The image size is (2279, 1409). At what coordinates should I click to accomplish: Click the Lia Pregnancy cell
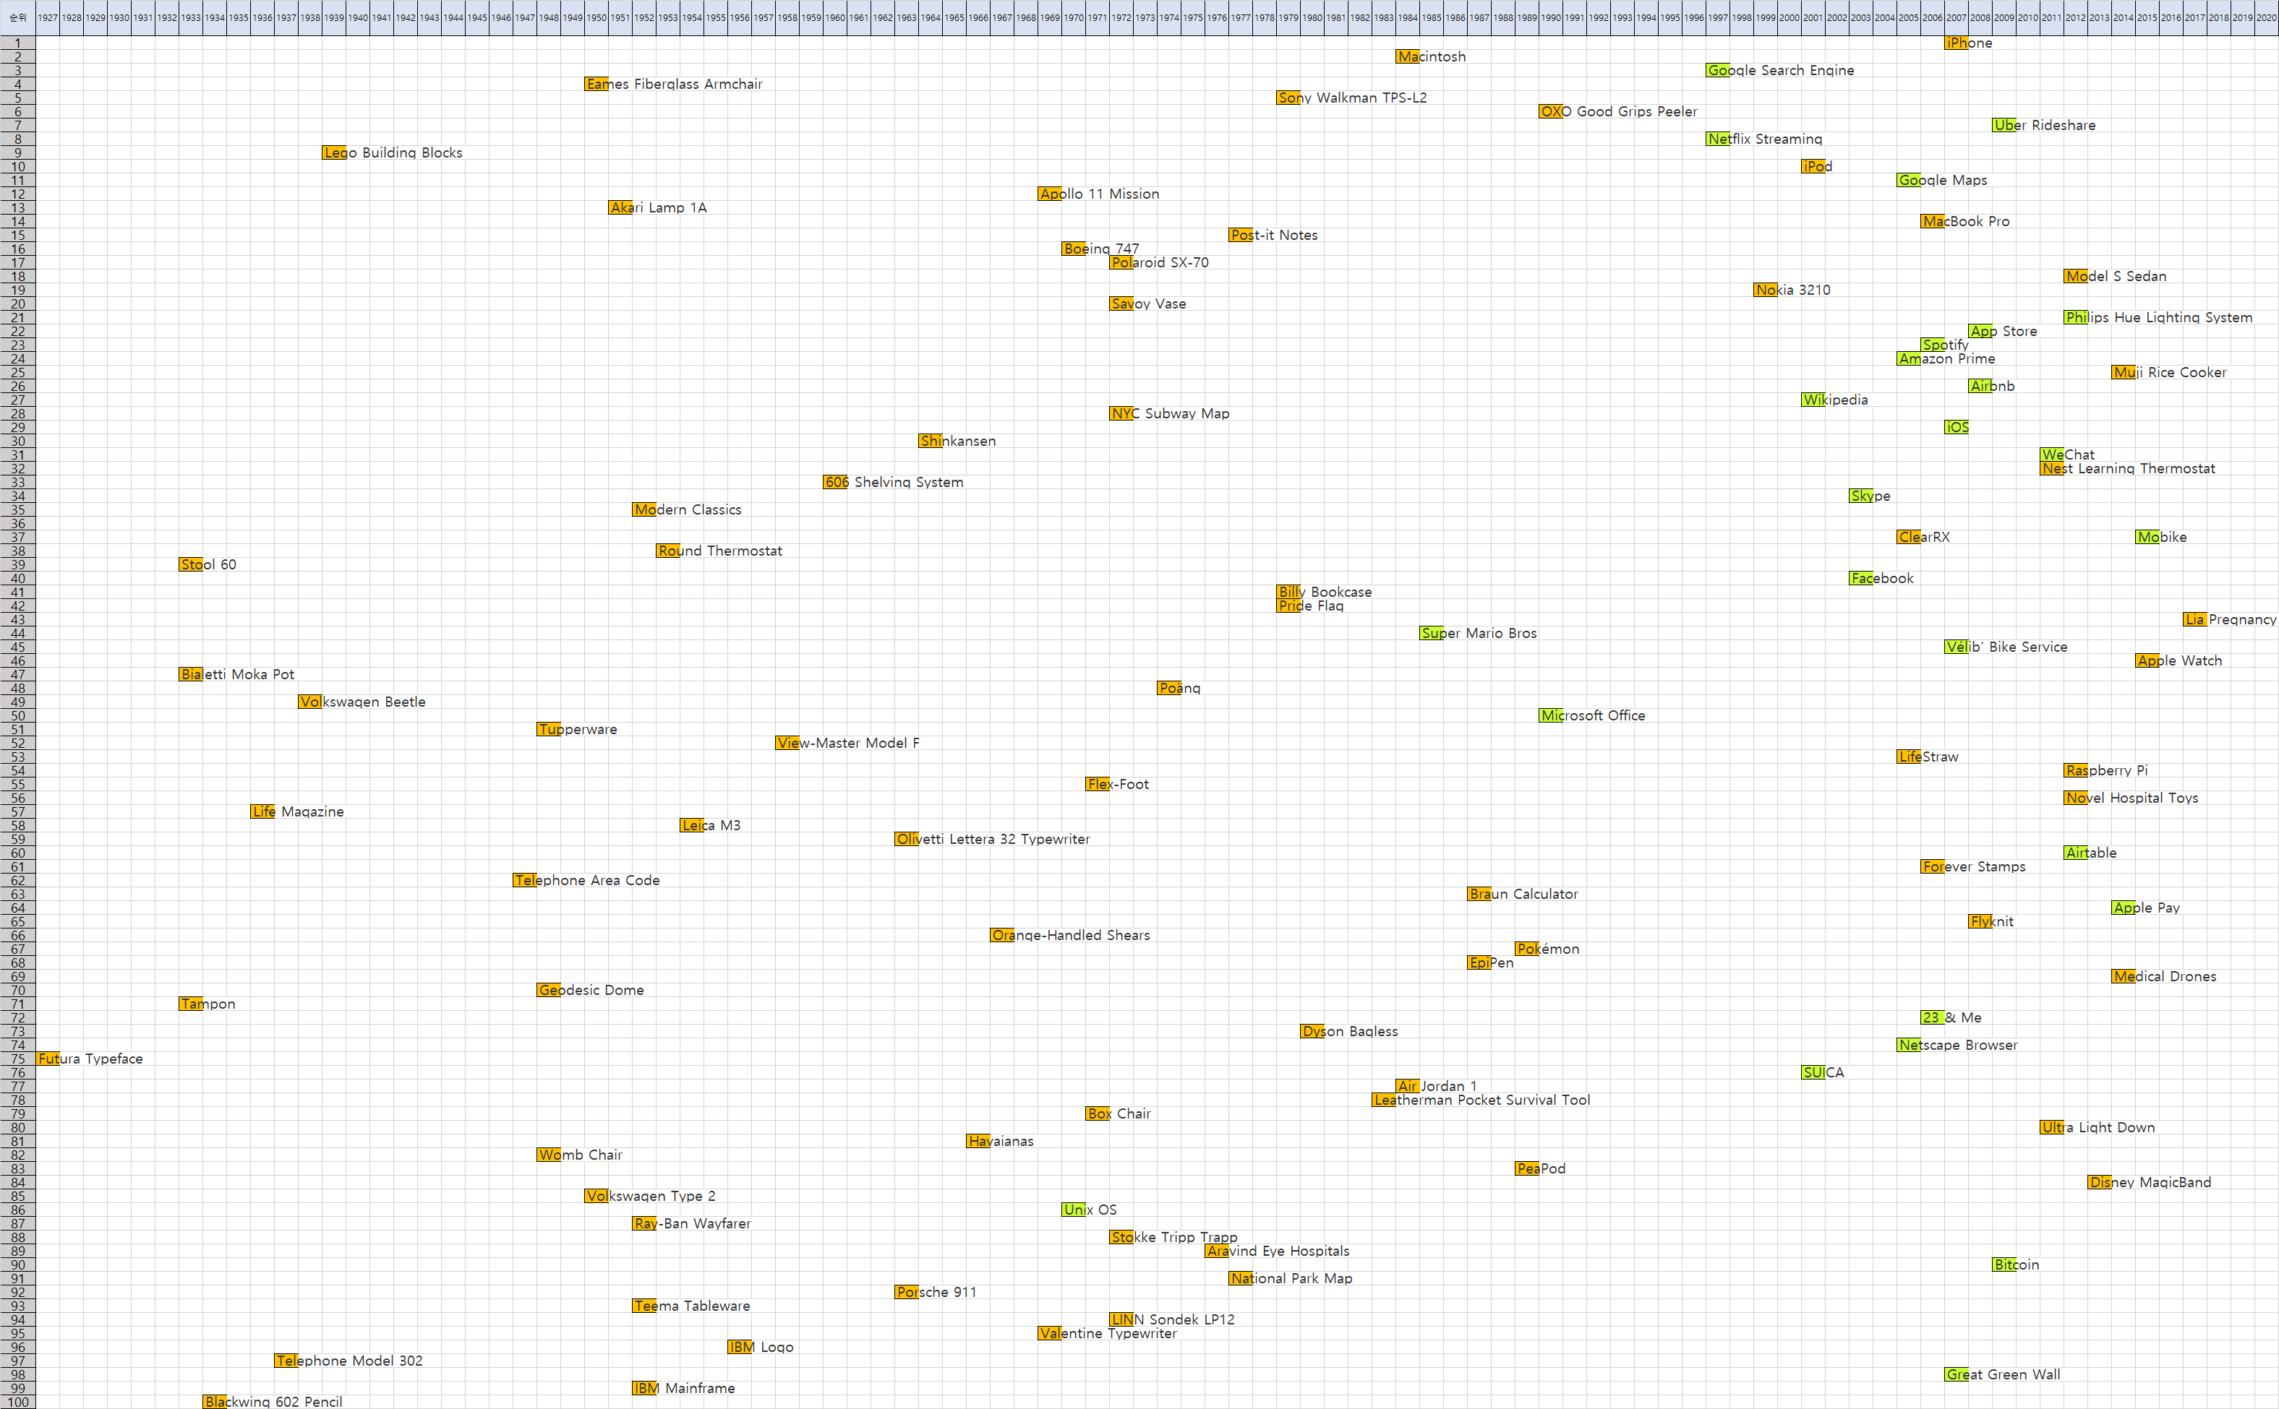pos(2194,620)
